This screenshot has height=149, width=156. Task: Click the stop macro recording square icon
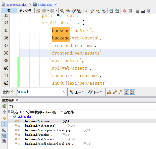[130, 11]
